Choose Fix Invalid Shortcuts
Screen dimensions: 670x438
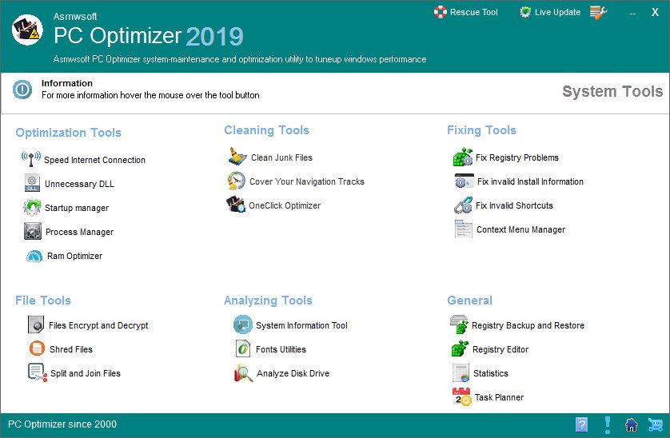(x=514, y=205)
